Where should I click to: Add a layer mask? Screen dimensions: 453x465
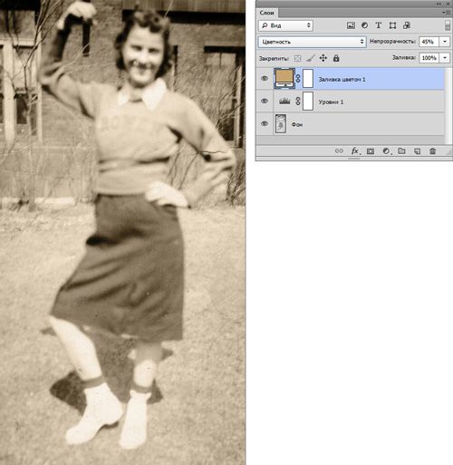(x=371, y=151)
